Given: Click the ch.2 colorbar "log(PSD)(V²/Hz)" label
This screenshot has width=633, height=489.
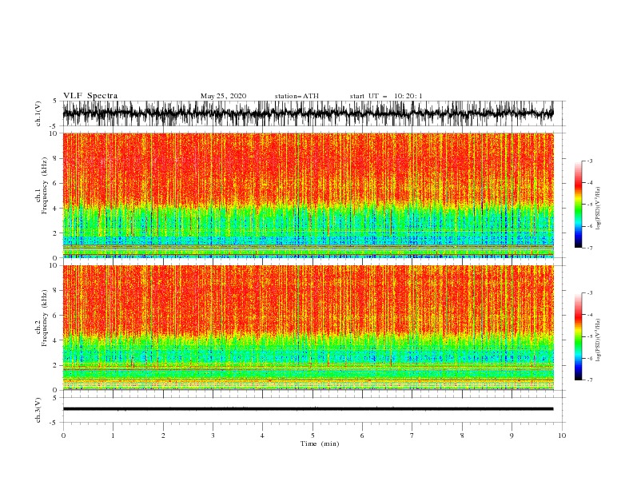Looking at the screenshot, I should click(x=598, y=340).
